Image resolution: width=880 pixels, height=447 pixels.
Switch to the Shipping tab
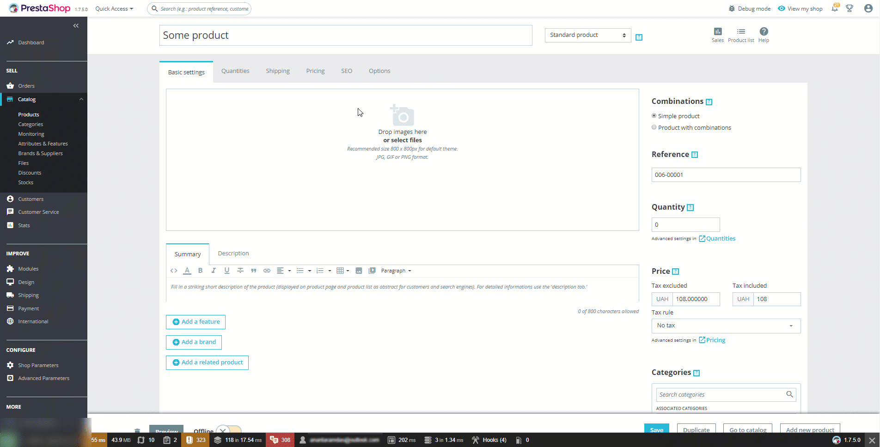point(278,71)
